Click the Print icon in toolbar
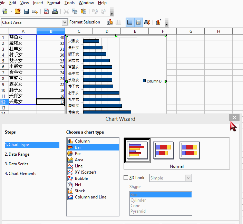Image resolution: width=243 pixels, height=224 pixels. (55, 11)
